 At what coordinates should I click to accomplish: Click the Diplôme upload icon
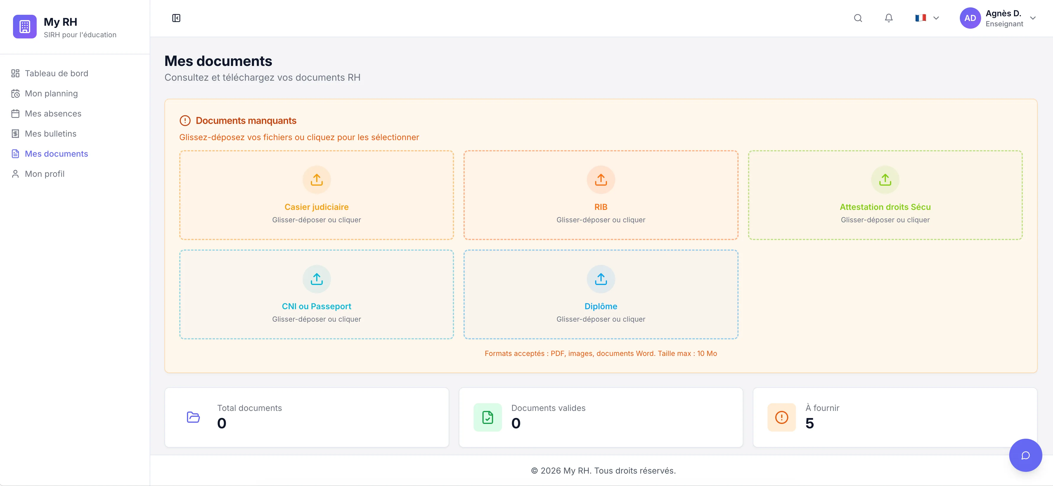(600, 279)
